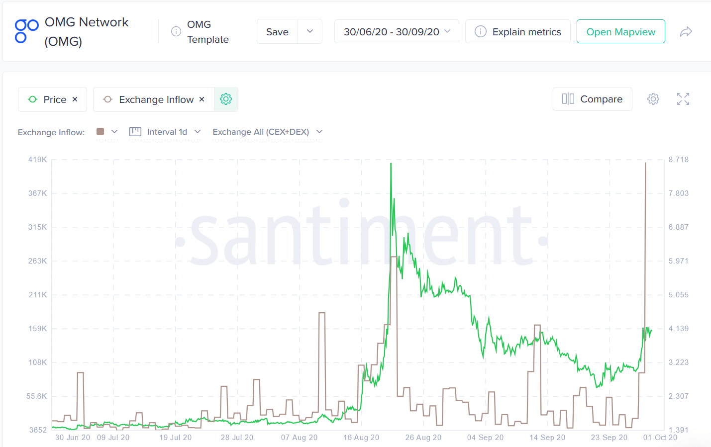Click the 01 Oct 20 axis label
The width and height of the screenshot is (711, 447).
tap(660, 438)
